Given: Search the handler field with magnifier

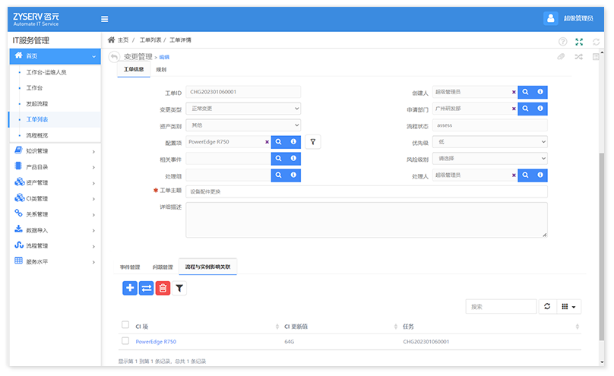Looking at the screenshot, I should [526, 175].
